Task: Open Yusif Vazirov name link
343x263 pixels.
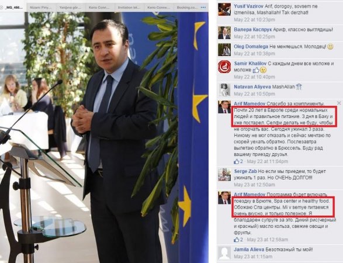Action: click(248, 6)
